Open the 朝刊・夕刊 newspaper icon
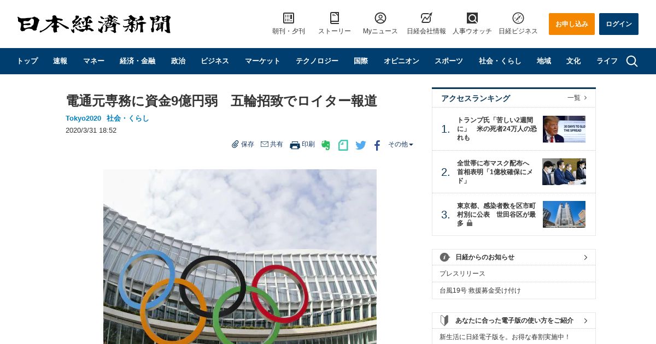 [289, 18]
